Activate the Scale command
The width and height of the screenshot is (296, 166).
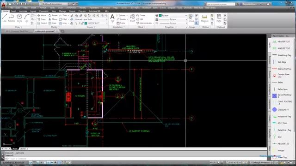(53, 23)
